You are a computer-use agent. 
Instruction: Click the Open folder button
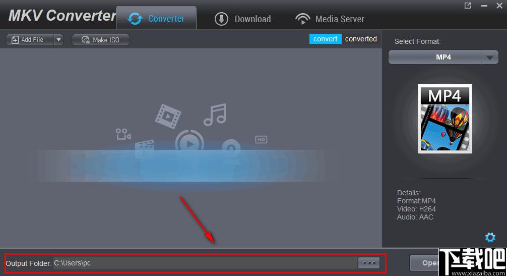coord(424,263)
